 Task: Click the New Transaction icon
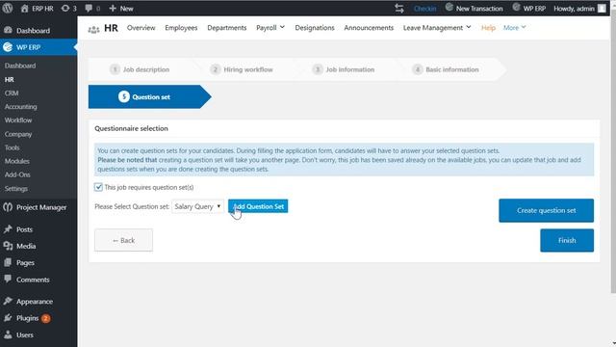(449, 8)
